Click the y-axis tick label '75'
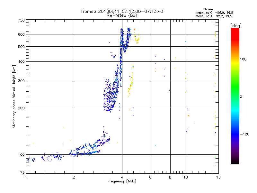 coord(22,172)
